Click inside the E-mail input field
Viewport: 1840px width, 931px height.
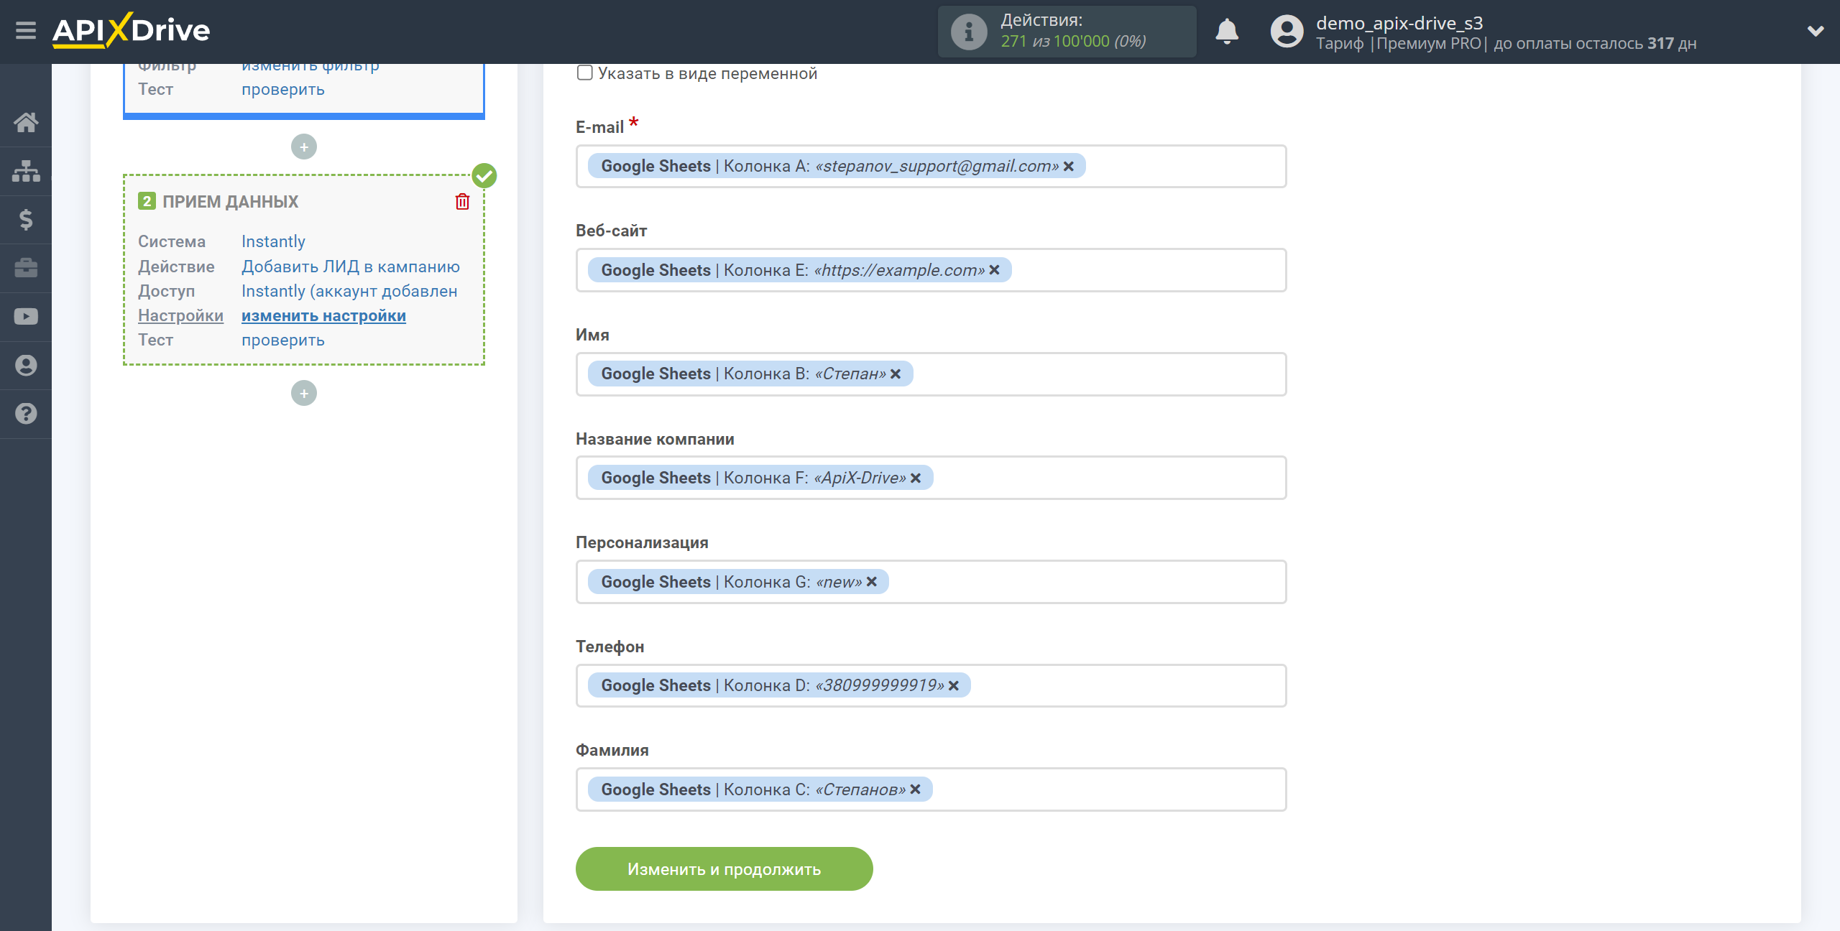pyautogui.click(x=931, y=167)
